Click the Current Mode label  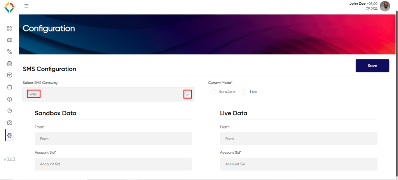tap(220, 83)
